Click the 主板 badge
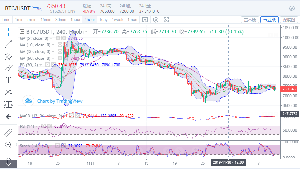This screenshot has width=300, height=169. pos(37,9)
